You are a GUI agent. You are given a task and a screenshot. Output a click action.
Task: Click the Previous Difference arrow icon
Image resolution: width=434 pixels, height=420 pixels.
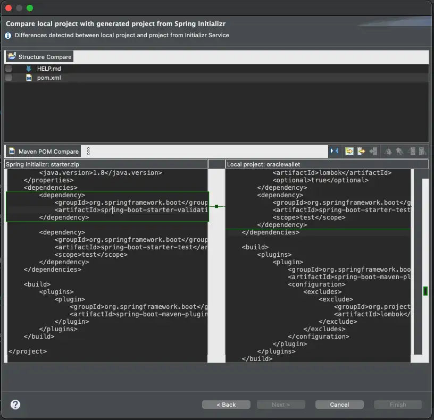[399, 152]
